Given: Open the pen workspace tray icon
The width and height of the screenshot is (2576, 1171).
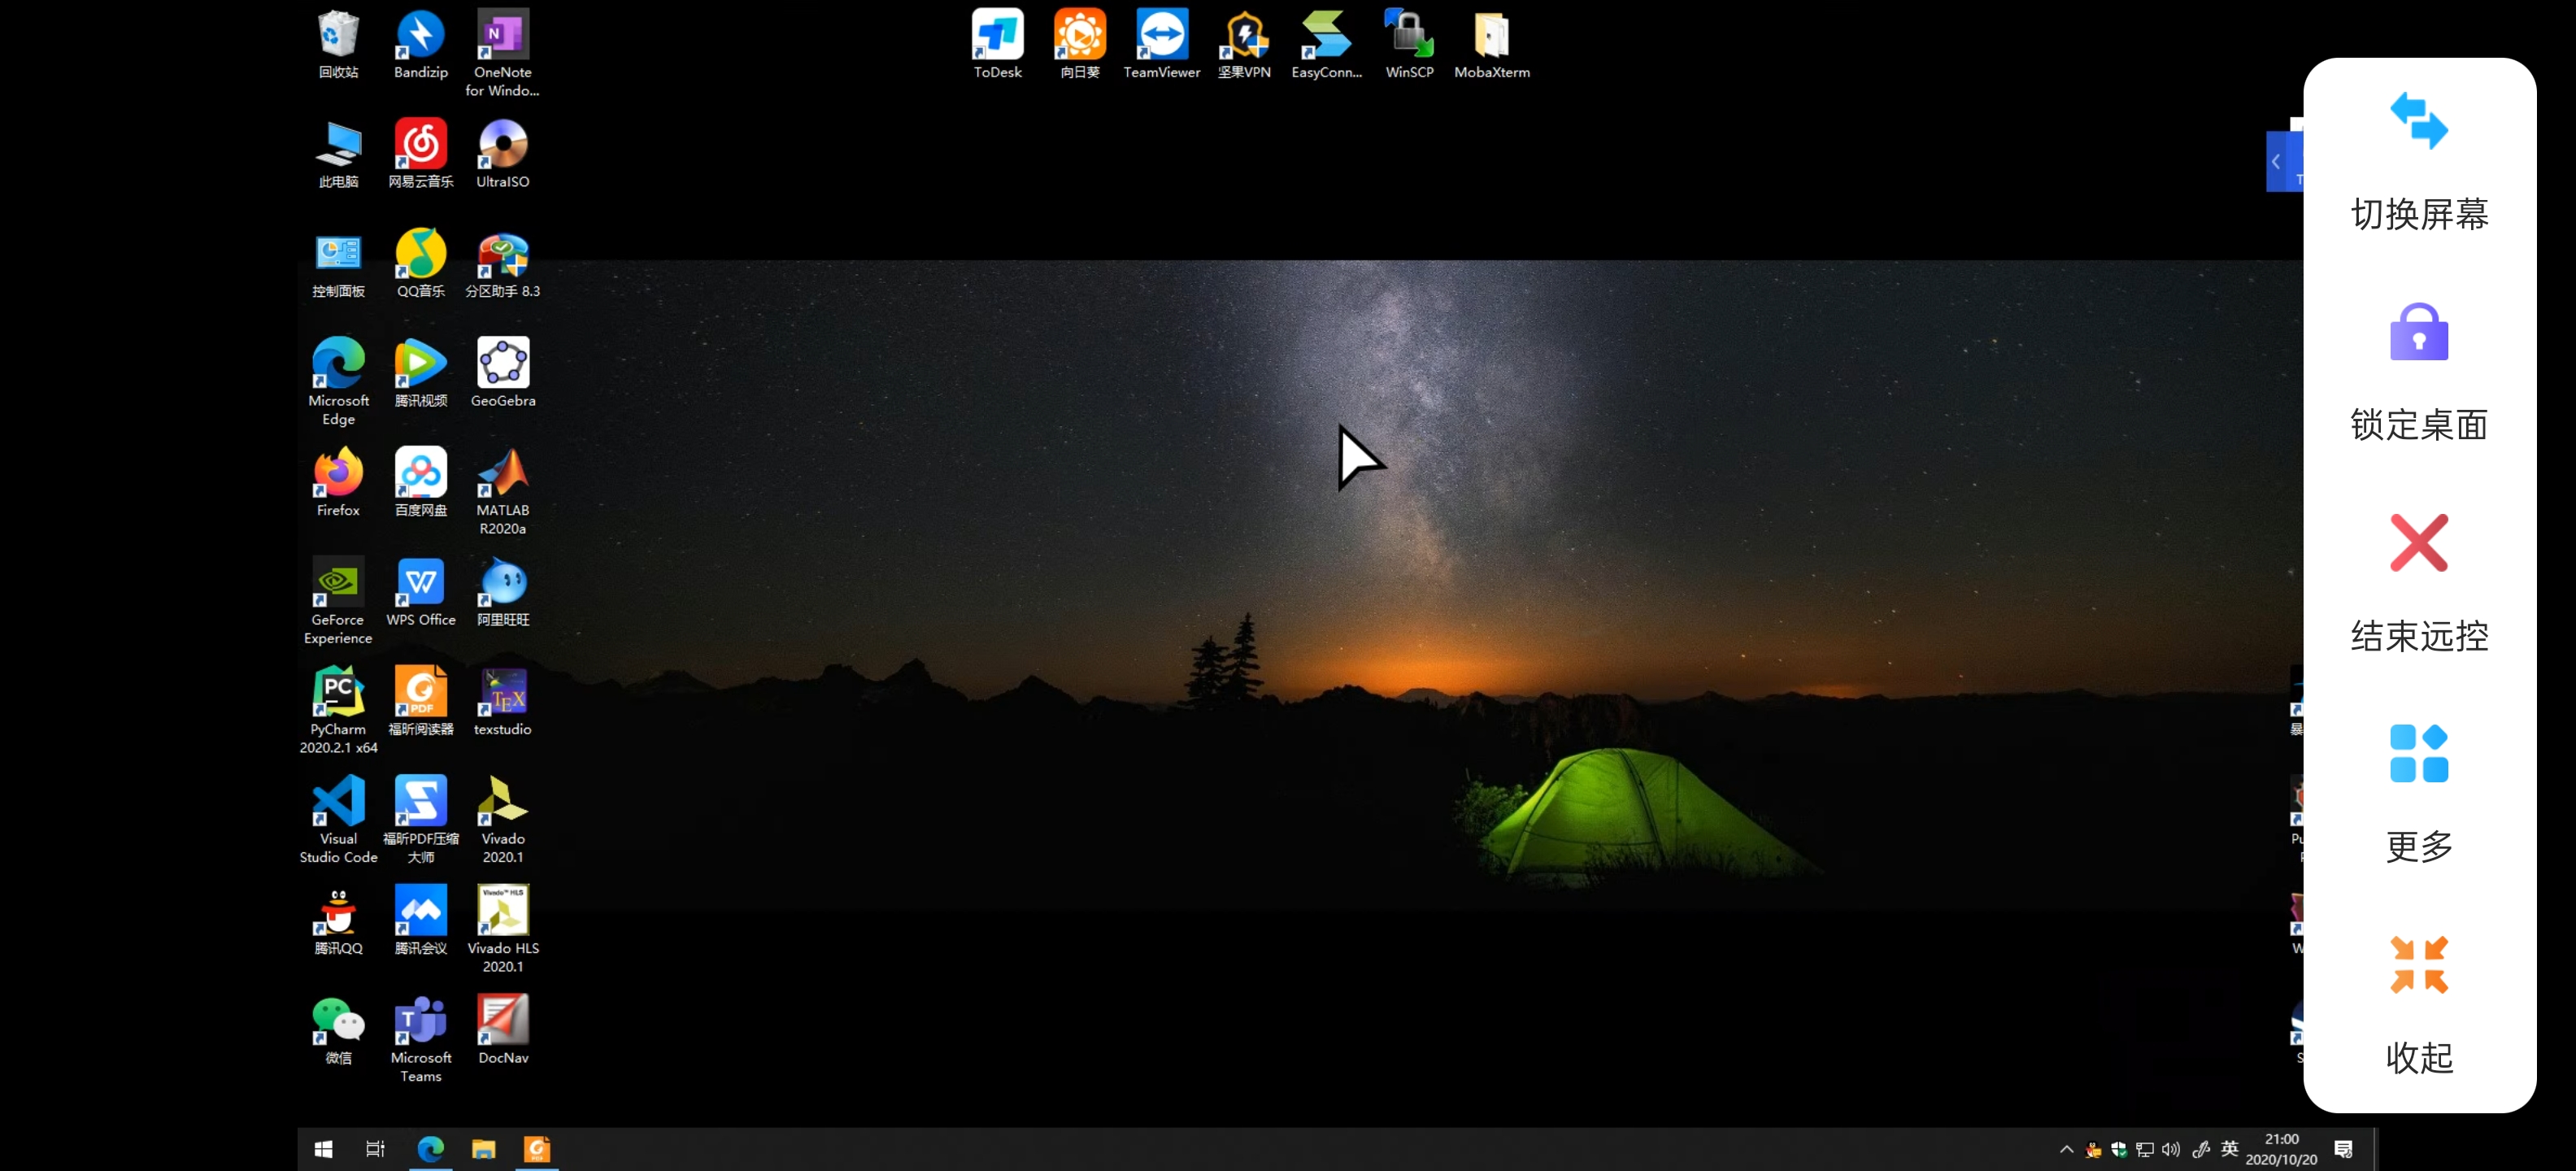Looking at the screenshot, I should point(2200,1149).
